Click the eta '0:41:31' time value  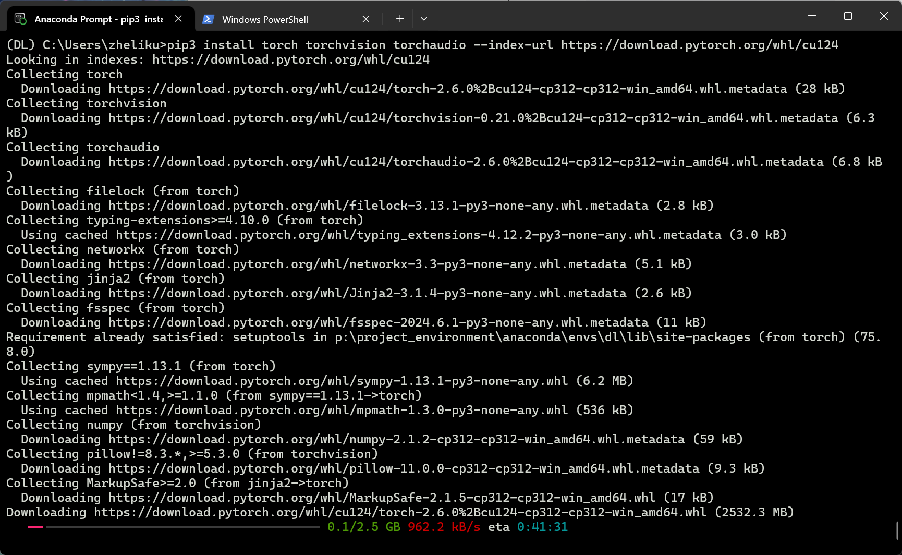(542, 527)
